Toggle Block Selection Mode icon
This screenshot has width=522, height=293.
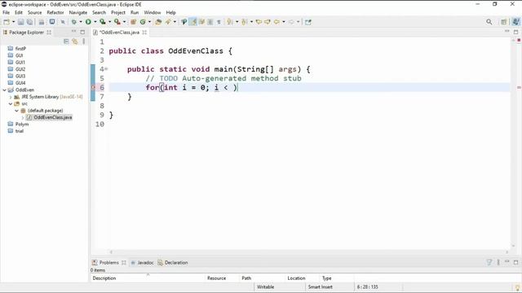[210, 22]
